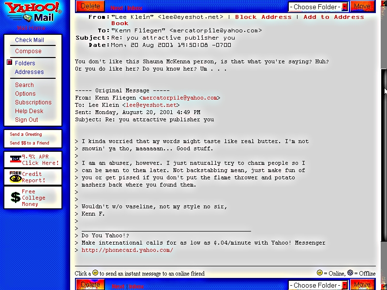Click the dollar sign icon
This screenshot has height=290, width=387.
[x=15, y=198]
